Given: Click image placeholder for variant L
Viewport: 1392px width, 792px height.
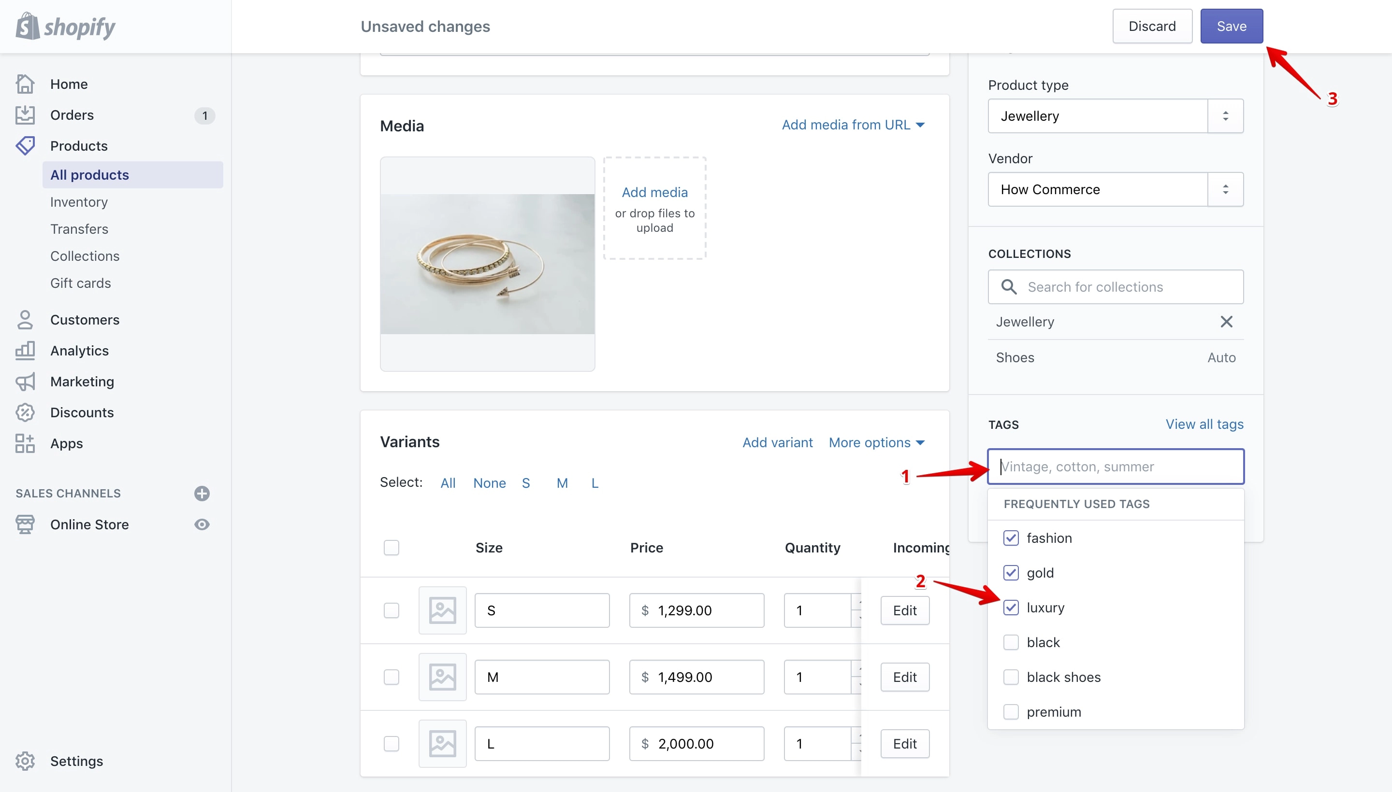Looking at the screenshot, I should [x=443, y=744].
